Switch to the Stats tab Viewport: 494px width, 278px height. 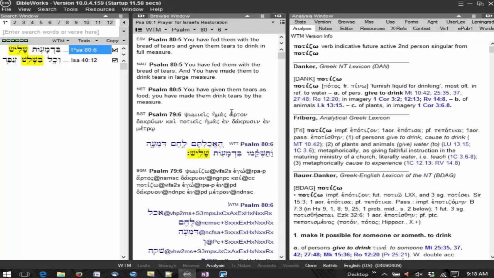(300, 22)
